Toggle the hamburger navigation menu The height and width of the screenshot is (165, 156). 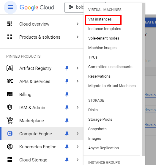point(10,7)
